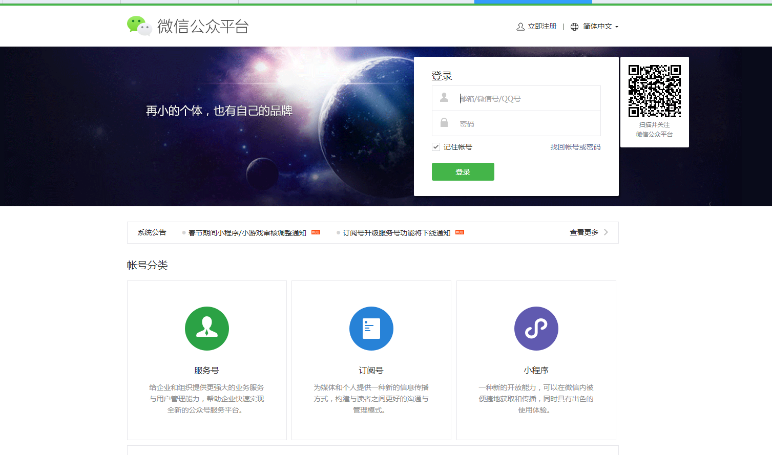Click the 小程序 card title
This screenshot has width=772, height=455.
pyautogui.click(x=536, y=370)
